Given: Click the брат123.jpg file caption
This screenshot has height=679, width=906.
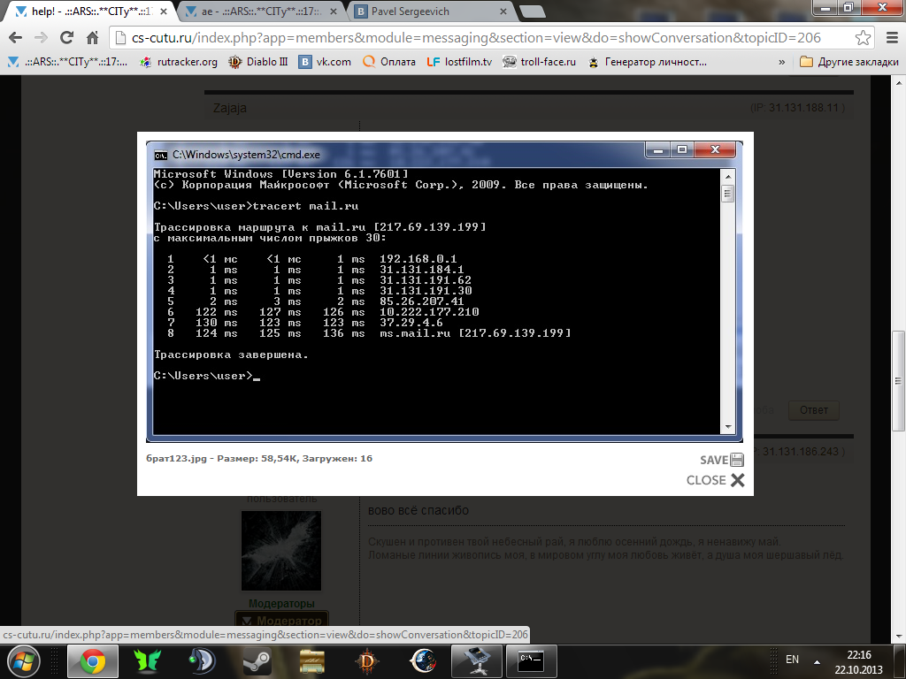Looking at the screenshot, I should [x=259, y=459].
